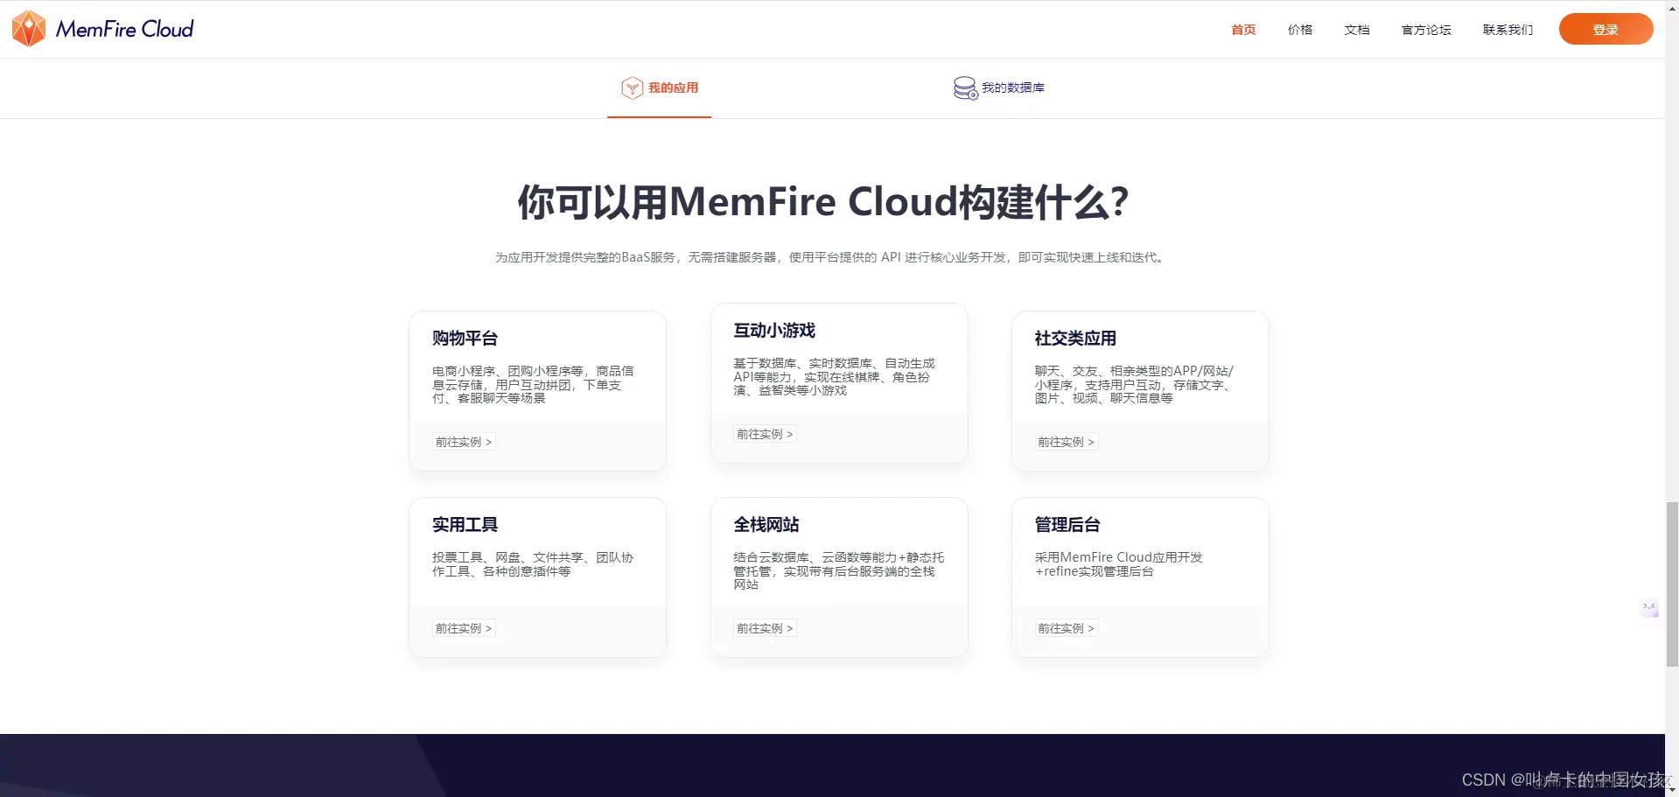Click 前往实例 under 管理后台
The width and height of the screenshot is (1679, 797).
(x=1066, y=628)
